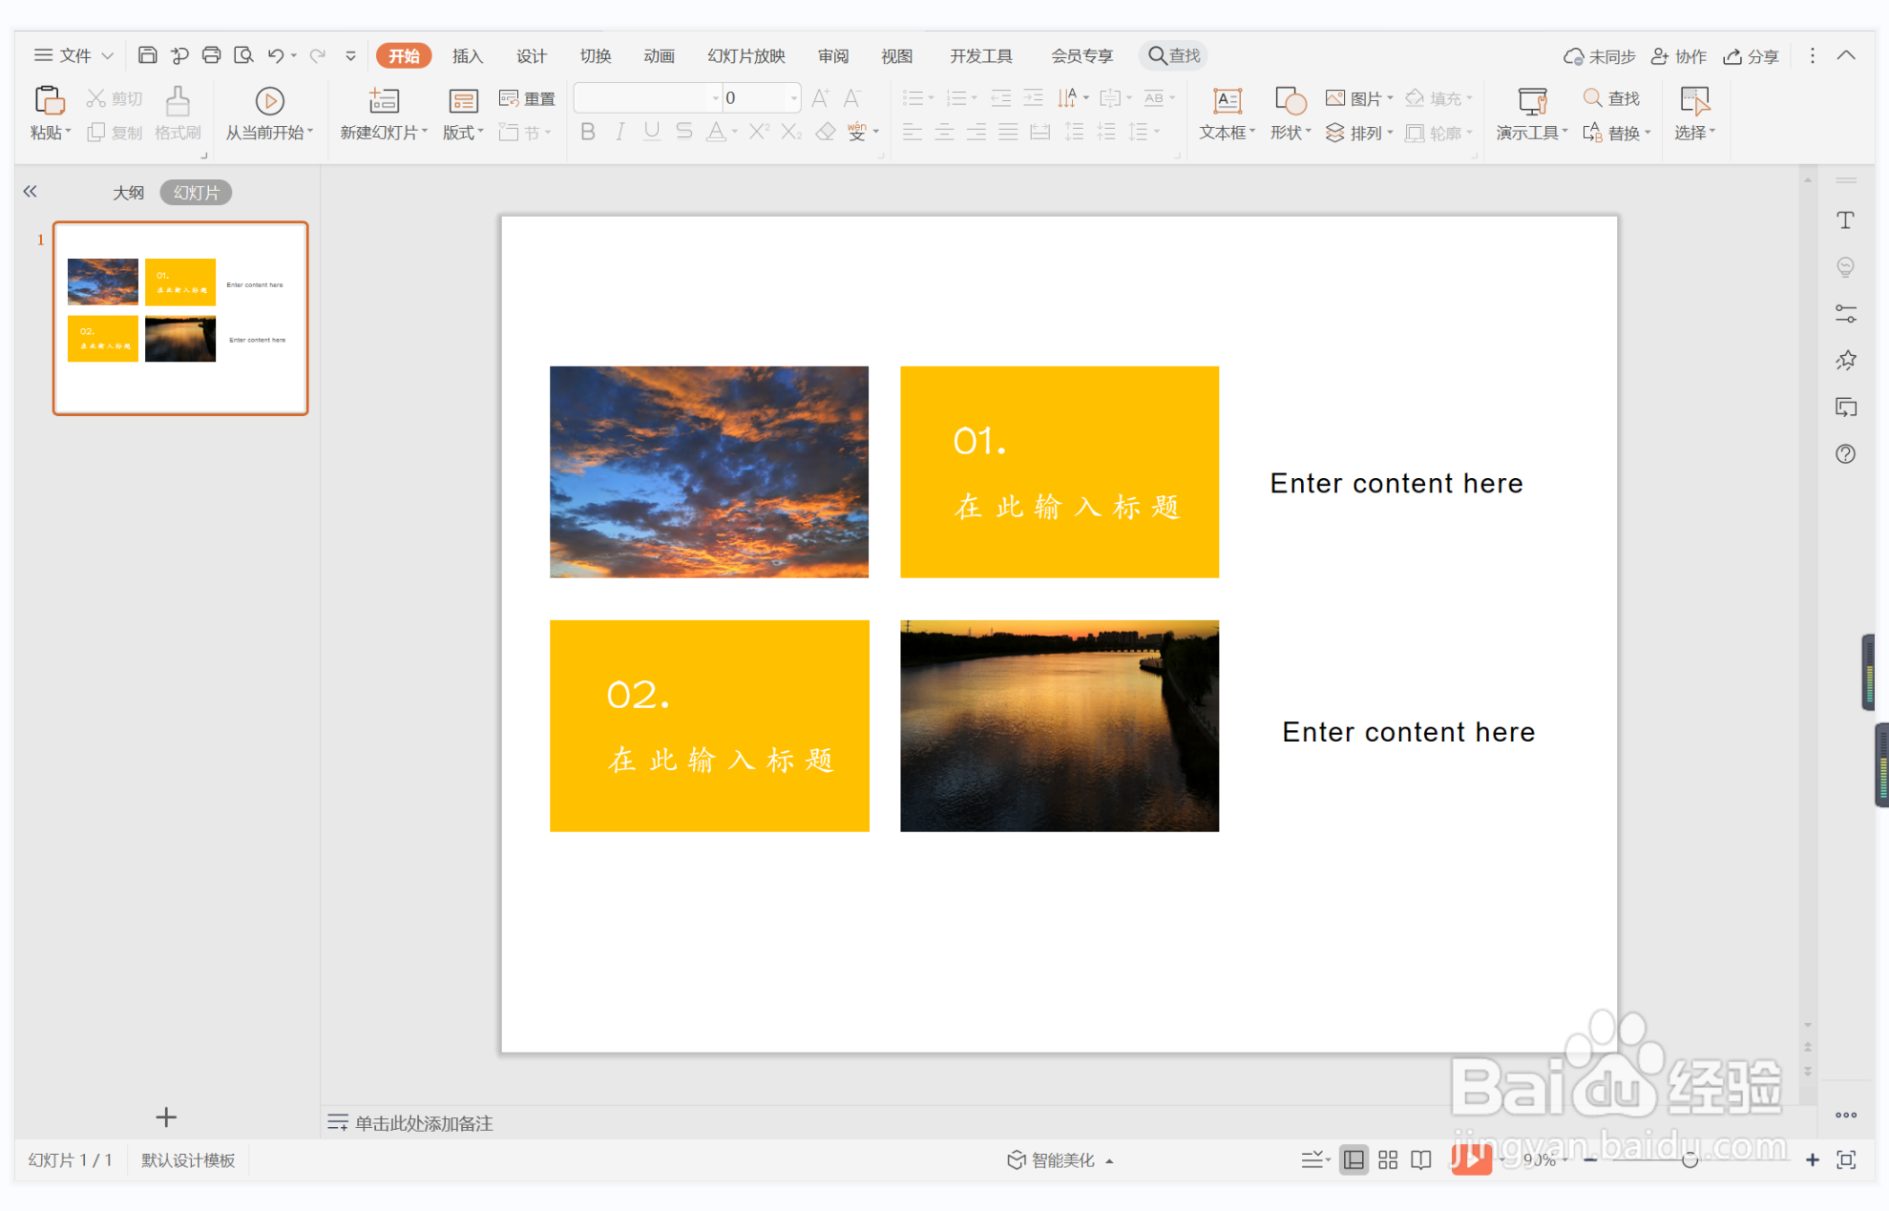Open the help icon in right sidebar

(x=1845, y=454)
